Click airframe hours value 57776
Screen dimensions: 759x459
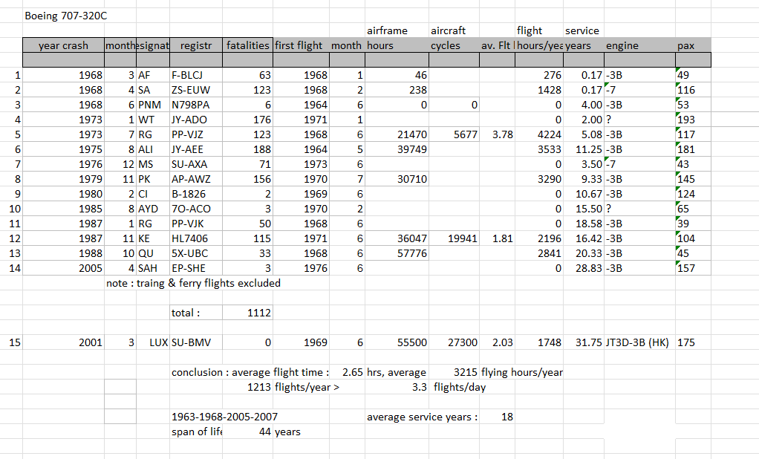397,253
